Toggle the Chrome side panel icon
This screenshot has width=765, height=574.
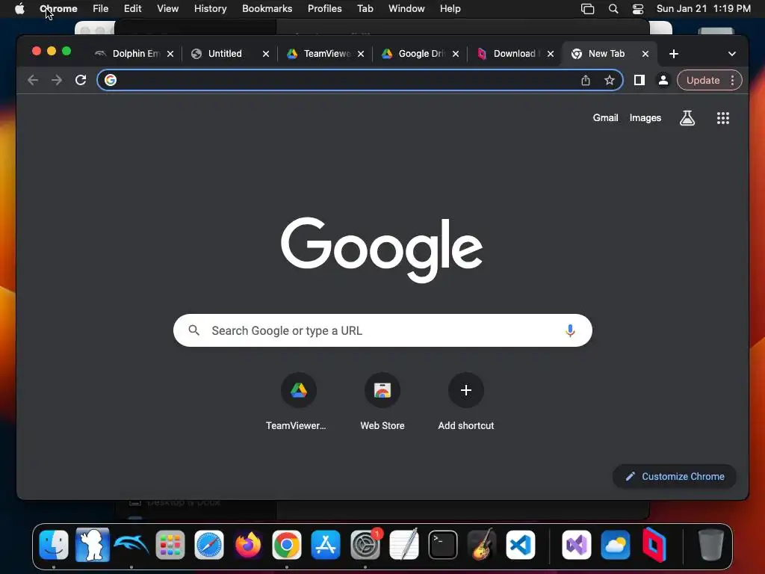pyautogui.click(x=639, y=81)
